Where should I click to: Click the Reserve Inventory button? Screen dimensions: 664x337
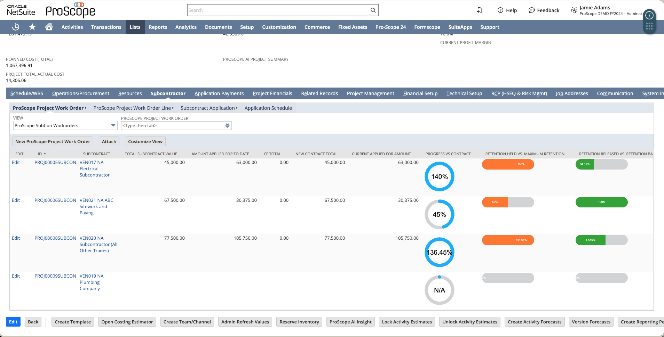click(x=299, y=322)
